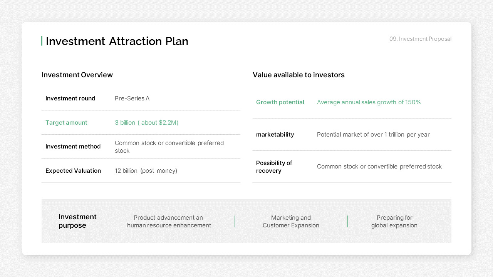Click the Investment Attraction Plan title

(x=117, y=41)
